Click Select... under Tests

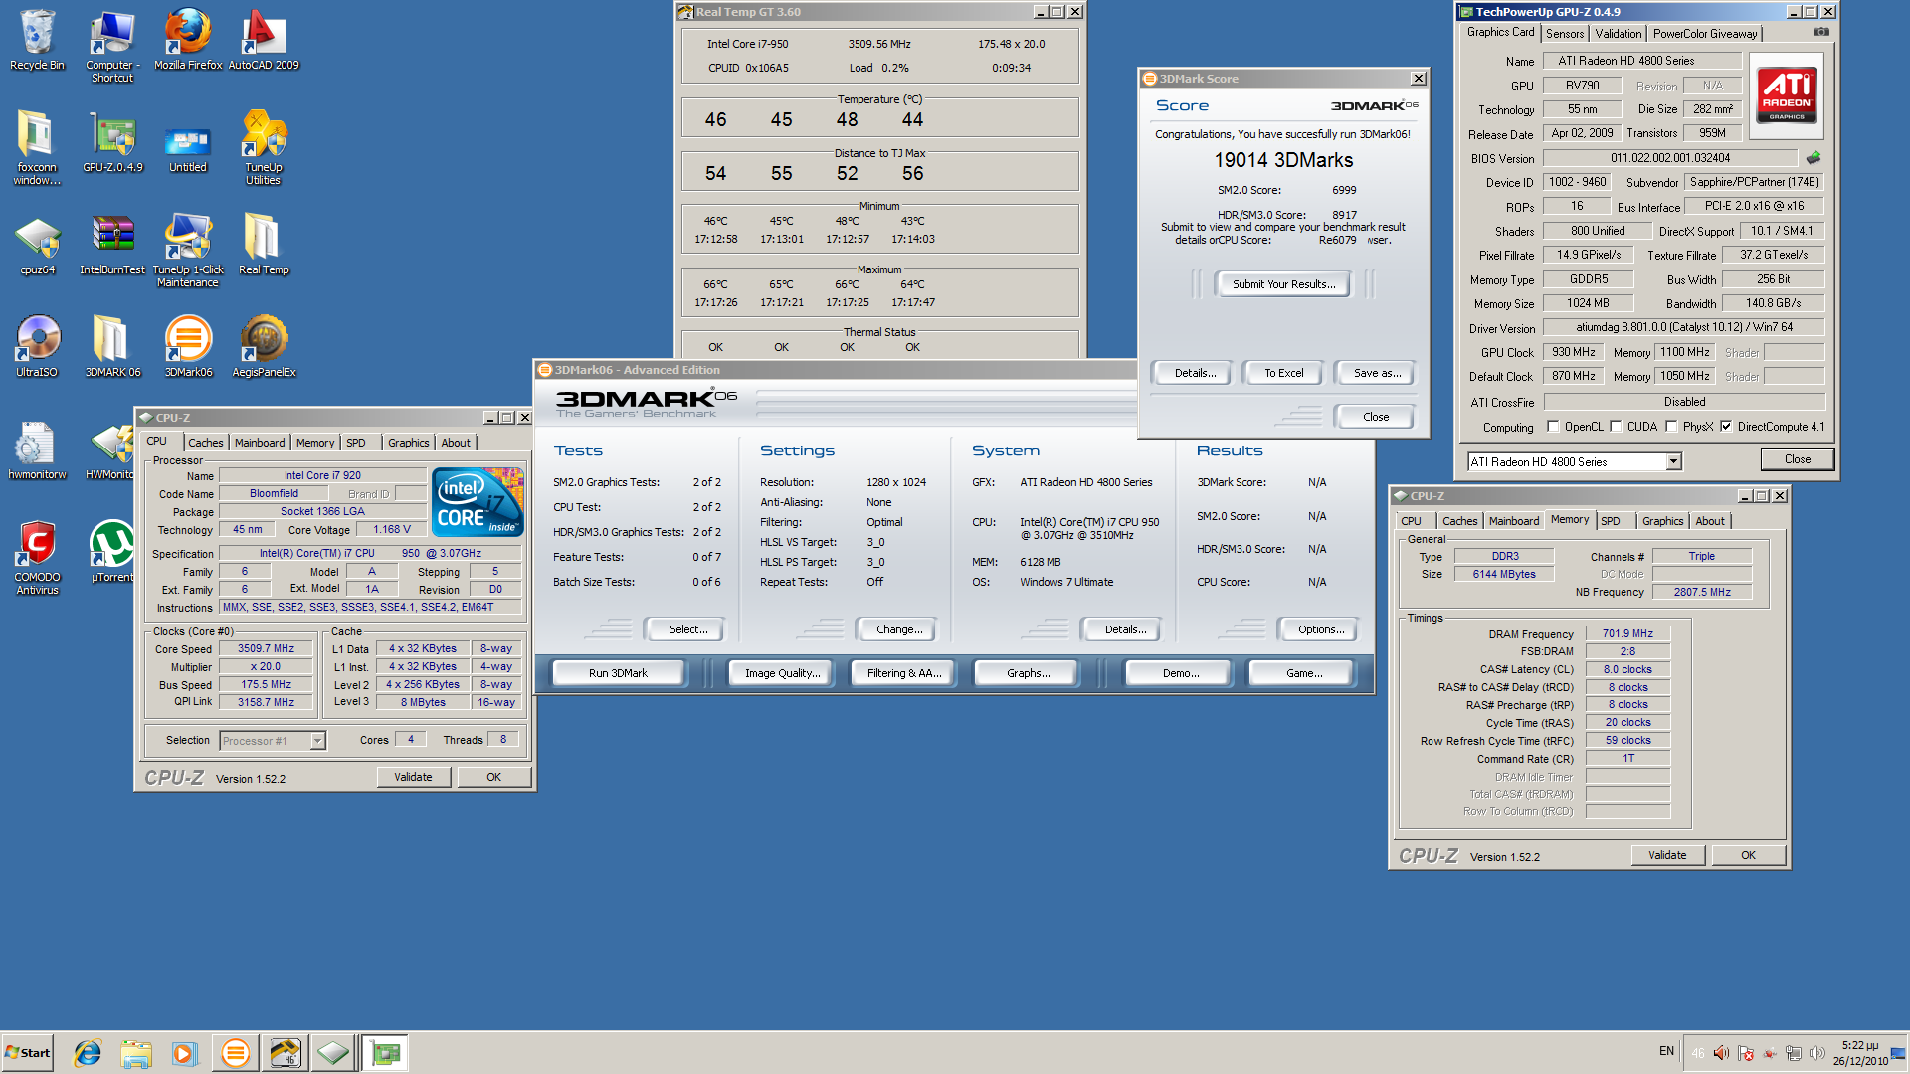point(688,629)
